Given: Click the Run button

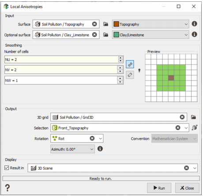Looking at the screenshot, I should pos(159,188).
